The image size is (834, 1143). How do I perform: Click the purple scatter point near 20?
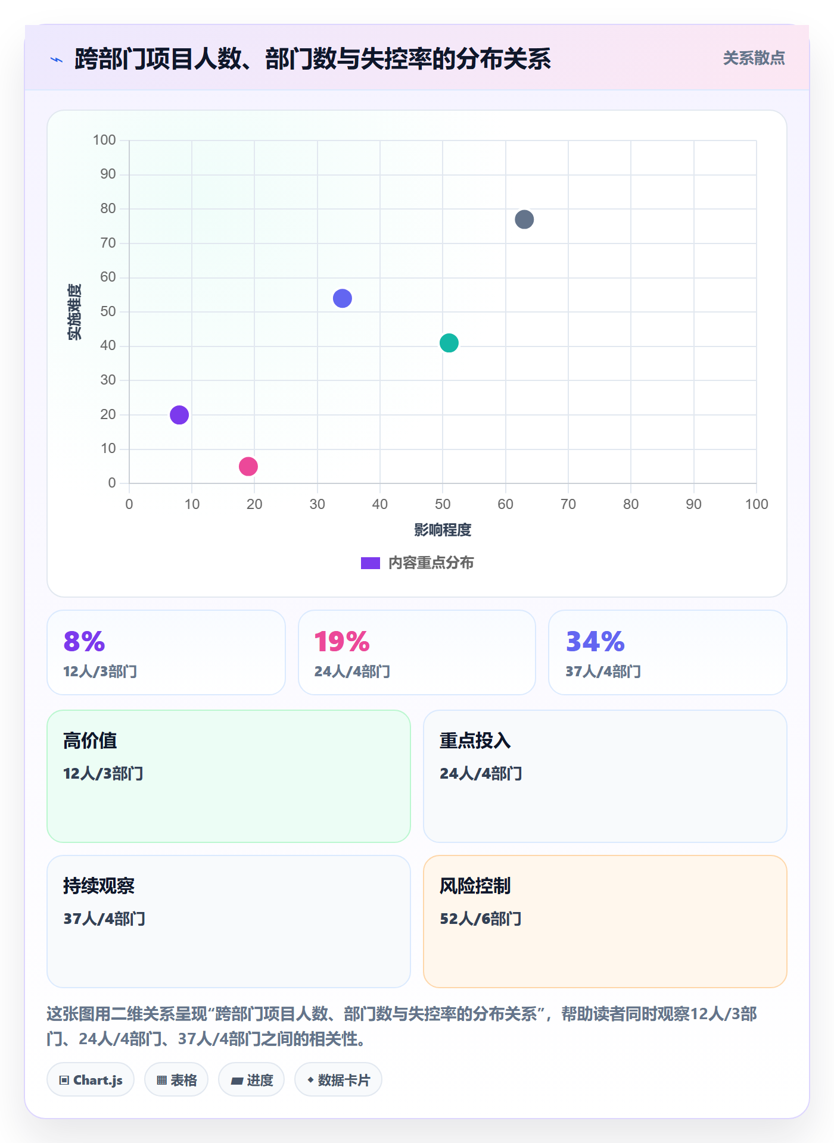[179, 415]
